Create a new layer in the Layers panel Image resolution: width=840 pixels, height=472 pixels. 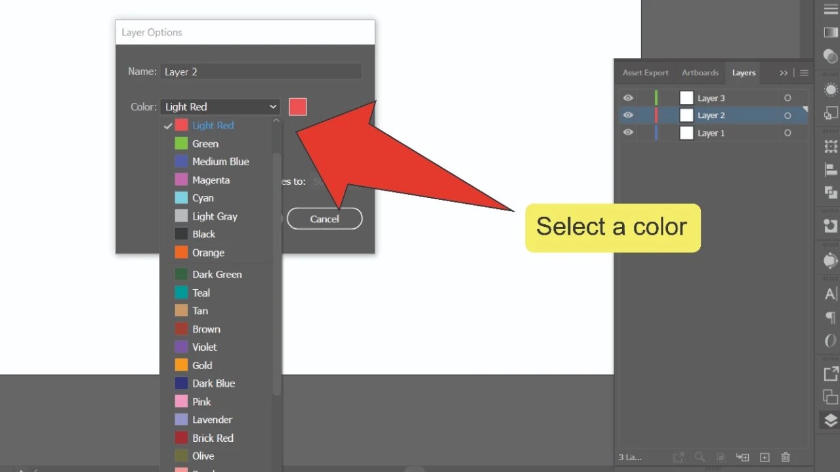point(765,457)
